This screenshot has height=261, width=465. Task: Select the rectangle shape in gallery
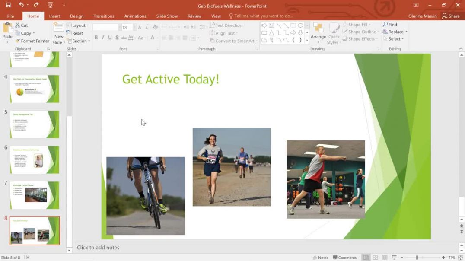point(293,25)
